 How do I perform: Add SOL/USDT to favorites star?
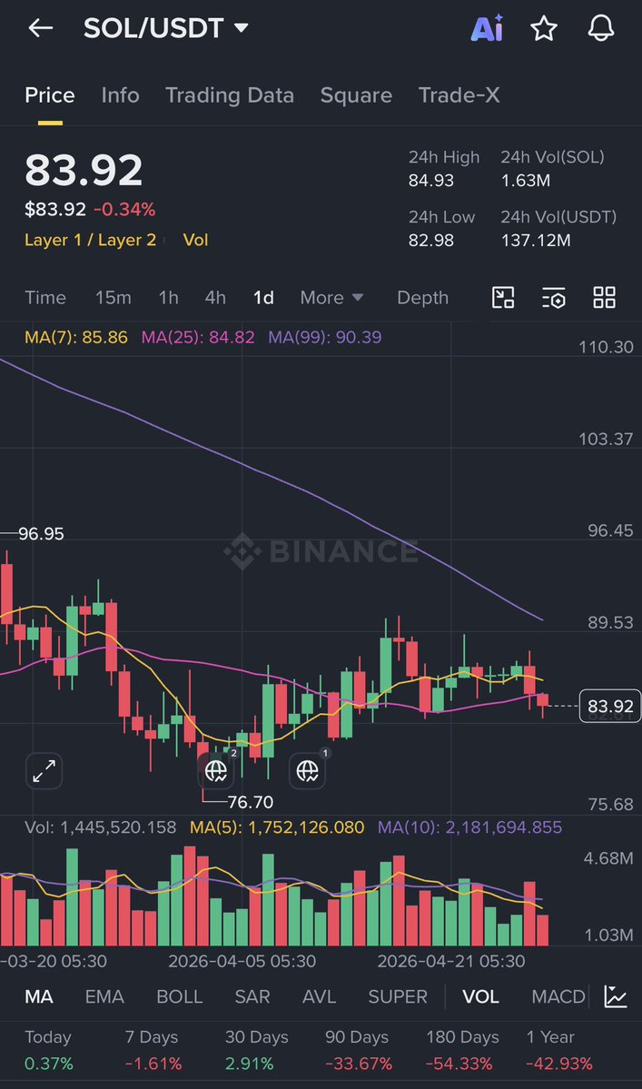544,28
